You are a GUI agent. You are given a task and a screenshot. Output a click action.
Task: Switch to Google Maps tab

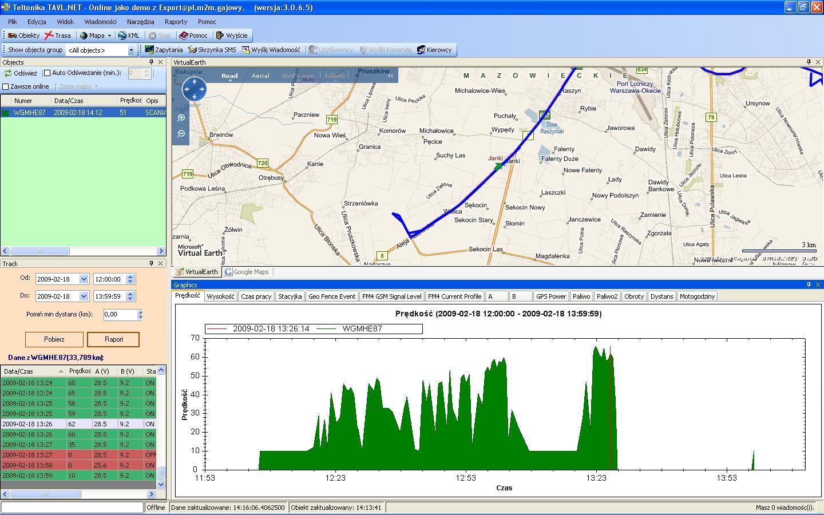coord(247,272)
